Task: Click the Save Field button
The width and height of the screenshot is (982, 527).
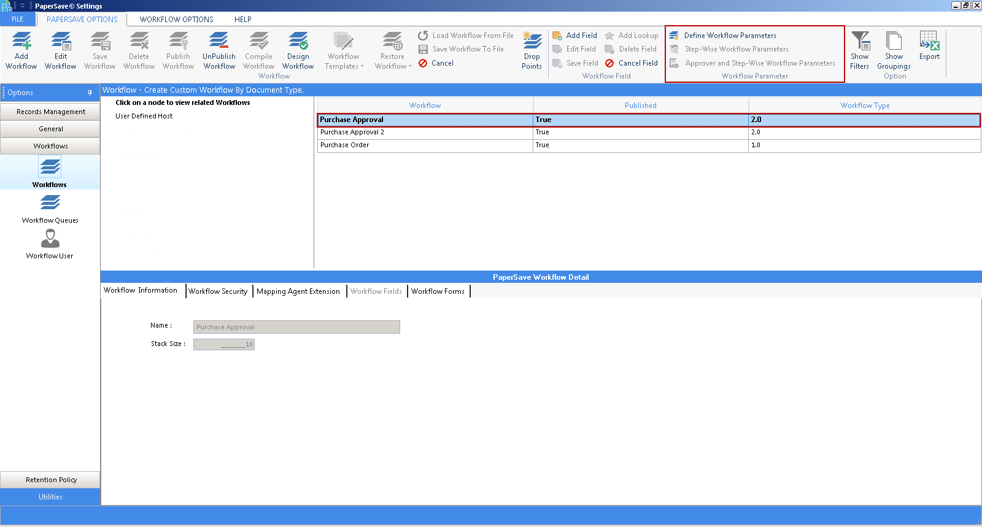Action: (x=575, y=63)
